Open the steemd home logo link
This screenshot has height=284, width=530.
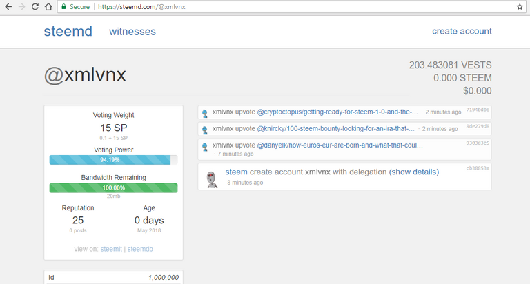point(68,32)
